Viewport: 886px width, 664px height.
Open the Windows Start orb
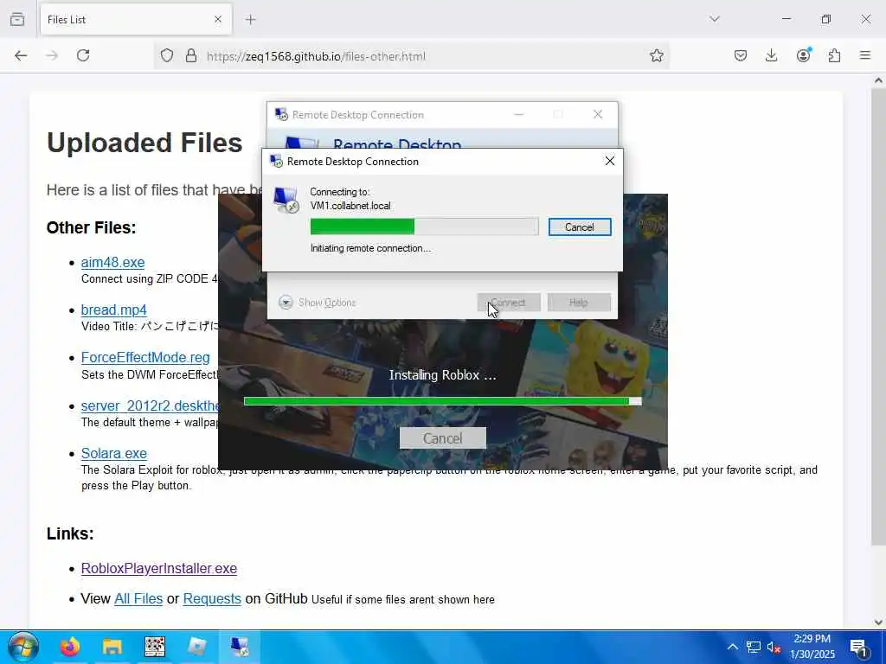(x=23, y=647)
